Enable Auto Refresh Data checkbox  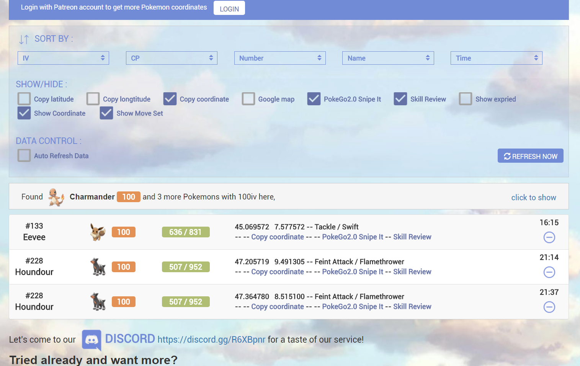(x=24, y=155)
